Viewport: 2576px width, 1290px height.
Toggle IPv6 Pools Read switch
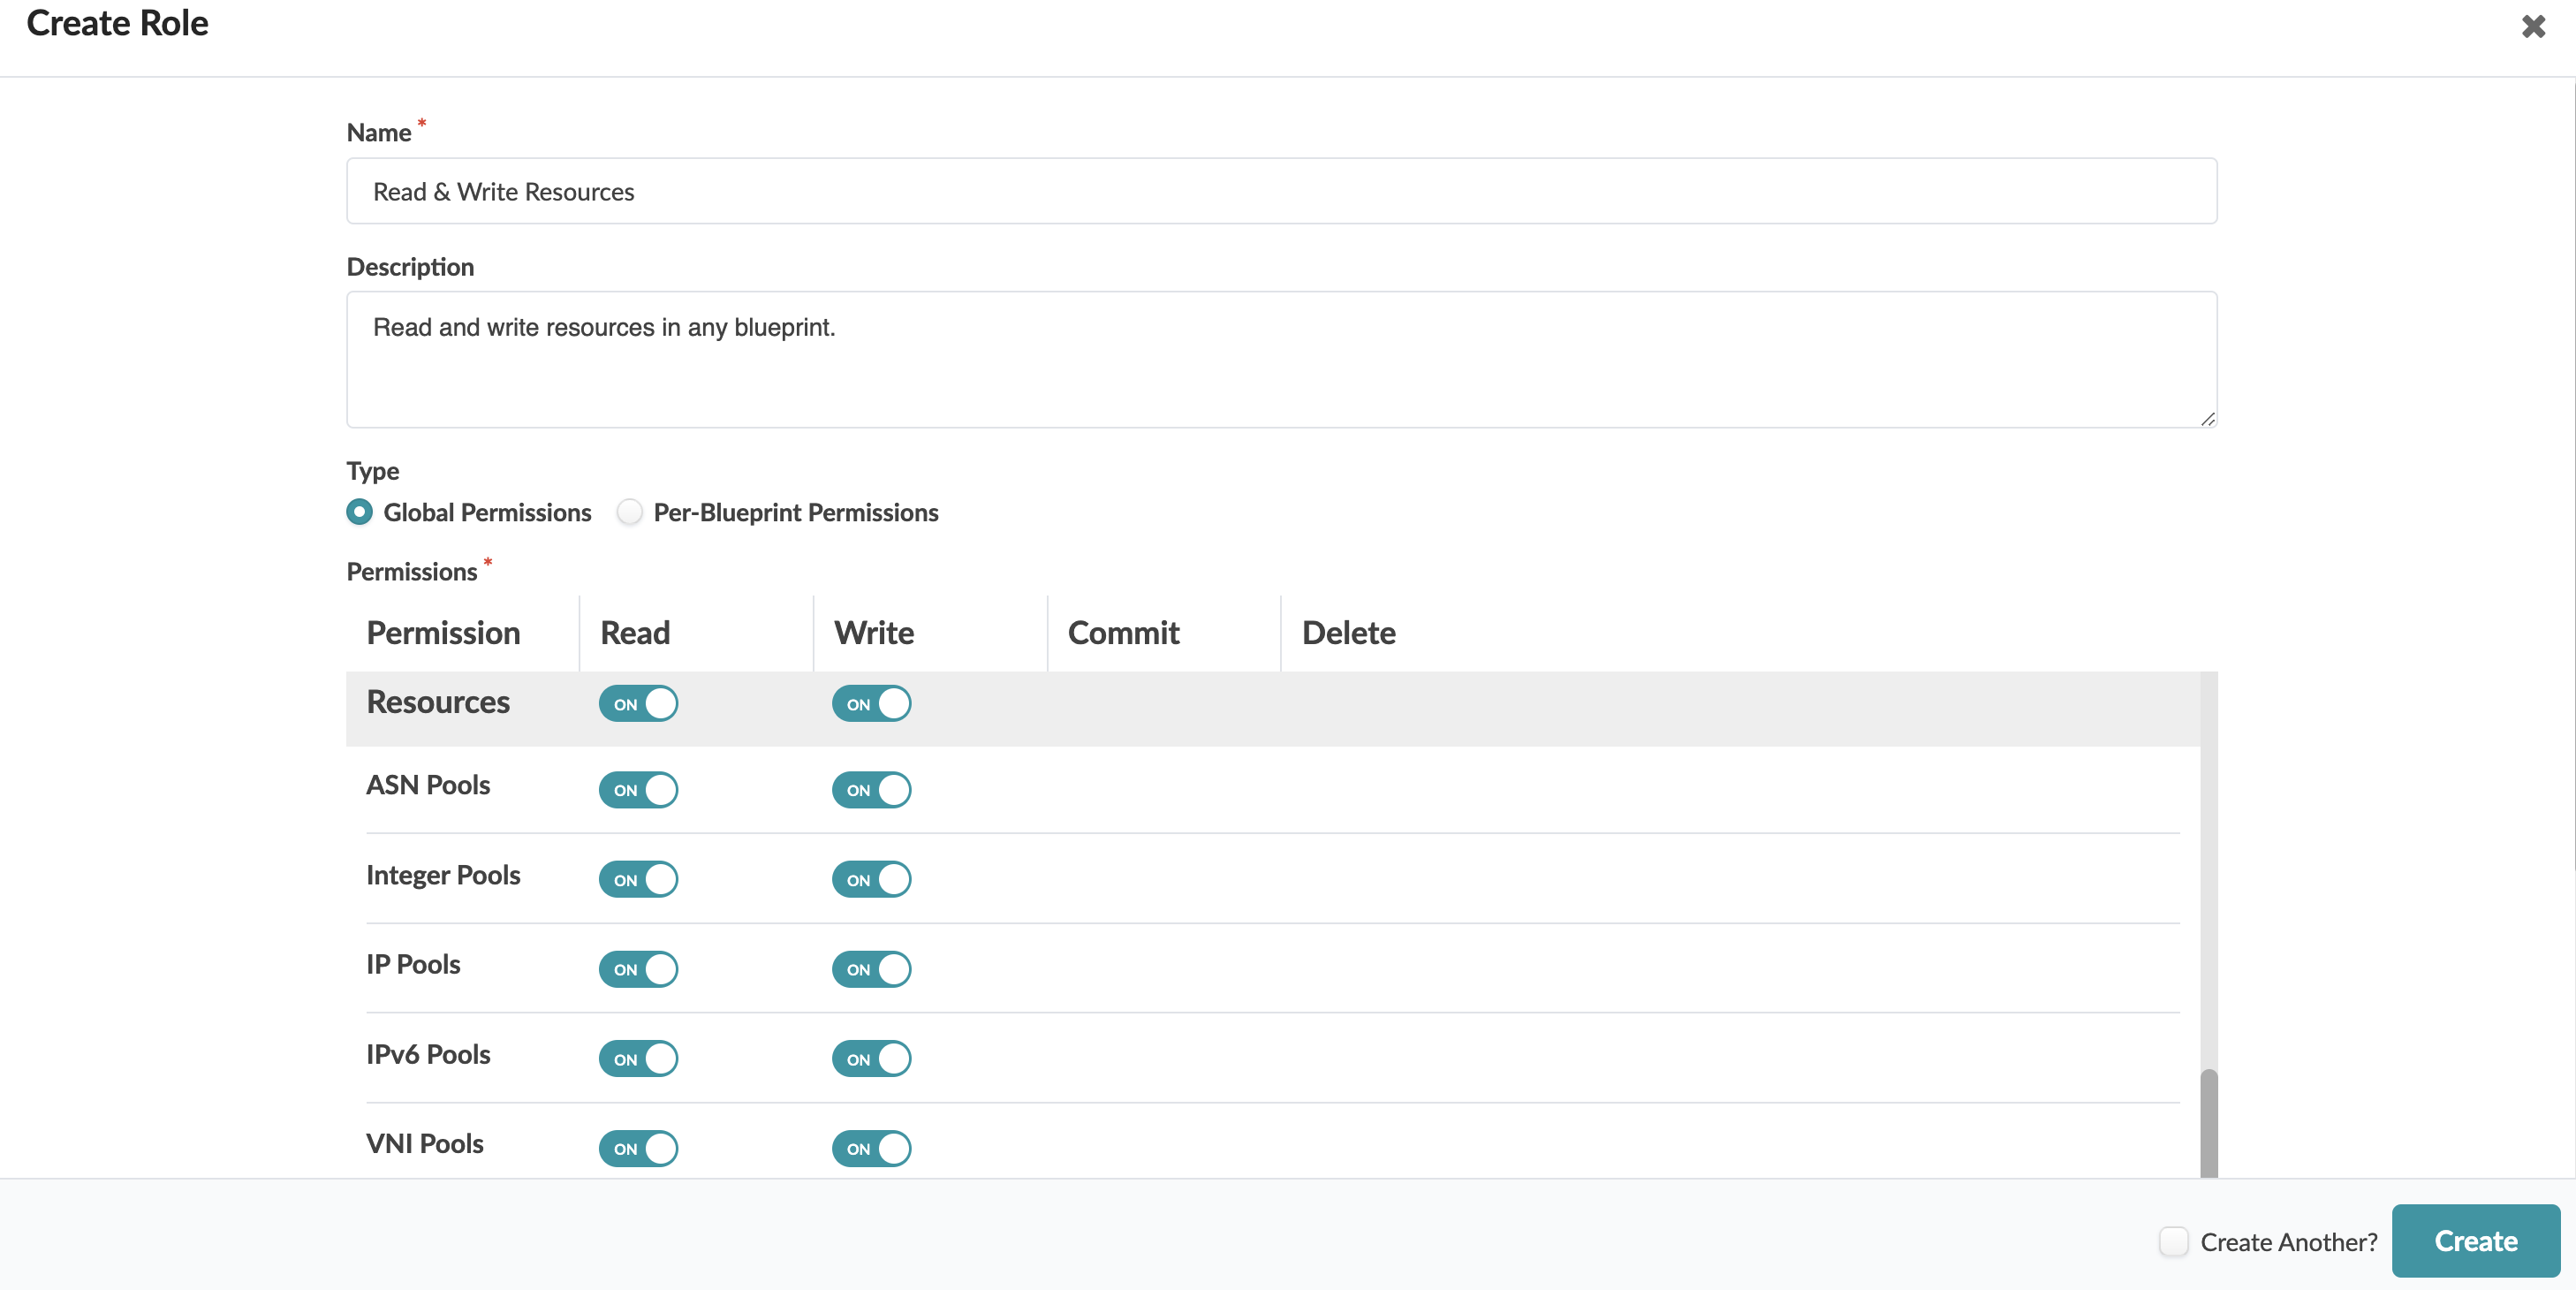coord(638,1058)
